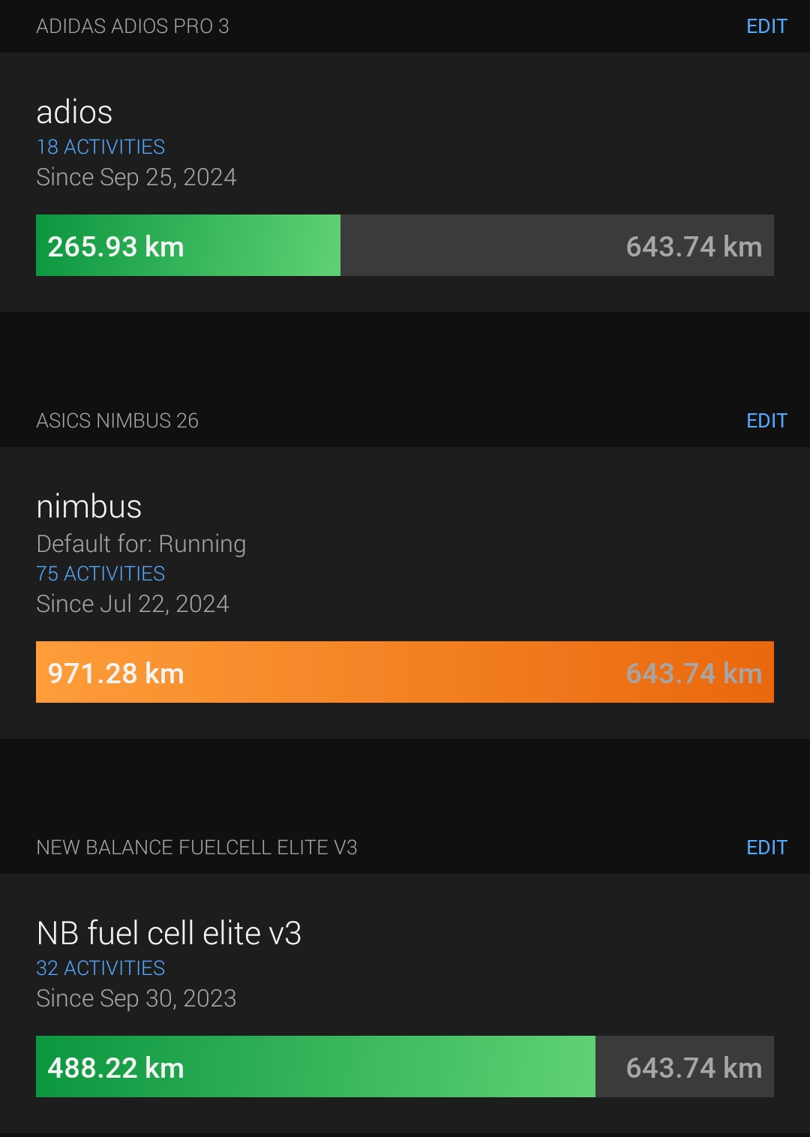Tap the ASICS NIMBUS 26 section header
This screenshot has height=1137, width=810.
118,421
